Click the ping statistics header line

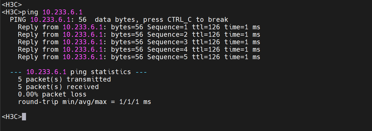tap(79, 72)
